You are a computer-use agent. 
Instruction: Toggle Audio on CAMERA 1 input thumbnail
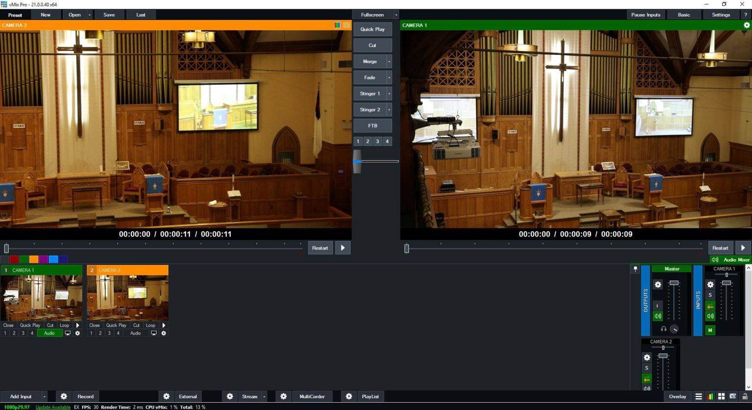(x=49, y=333)
